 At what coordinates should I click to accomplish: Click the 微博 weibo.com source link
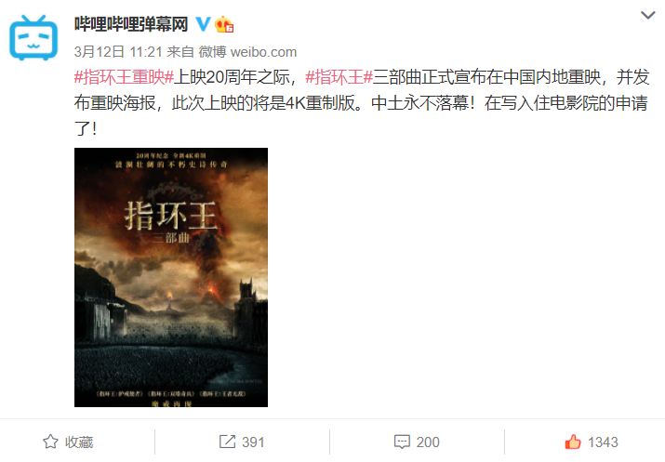(x=247, y=52)
